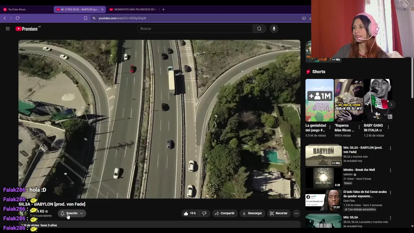Open options for 'La genialidad del juego' Short
414x233 pixels.
click(x=330, y=127)
